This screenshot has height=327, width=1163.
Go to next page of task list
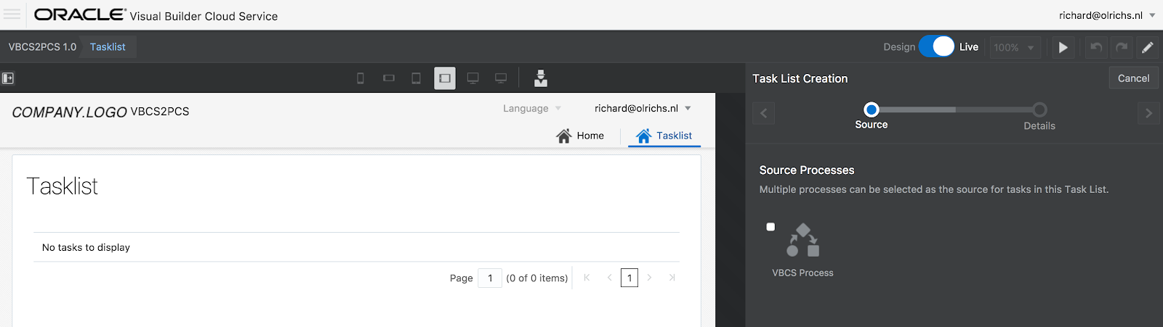(x=649, y=278)
